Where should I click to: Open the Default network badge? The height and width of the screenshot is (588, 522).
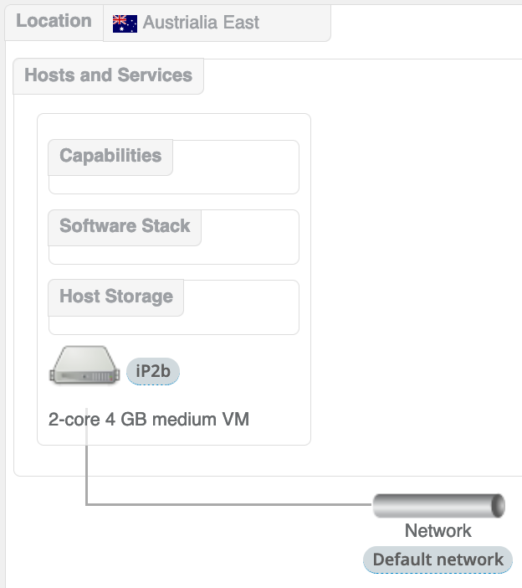tap(438, 560)
